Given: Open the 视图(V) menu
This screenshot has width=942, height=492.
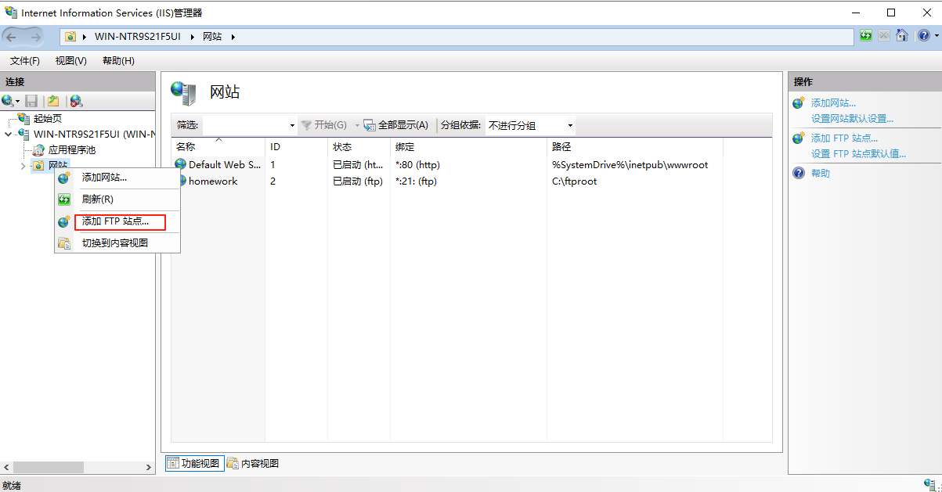Looking at the screenshot, I should (71, 61).
